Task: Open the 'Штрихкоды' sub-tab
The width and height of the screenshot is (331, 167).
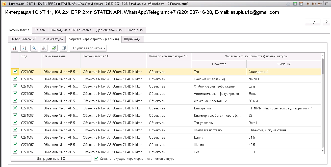Action: click(133, 39)
